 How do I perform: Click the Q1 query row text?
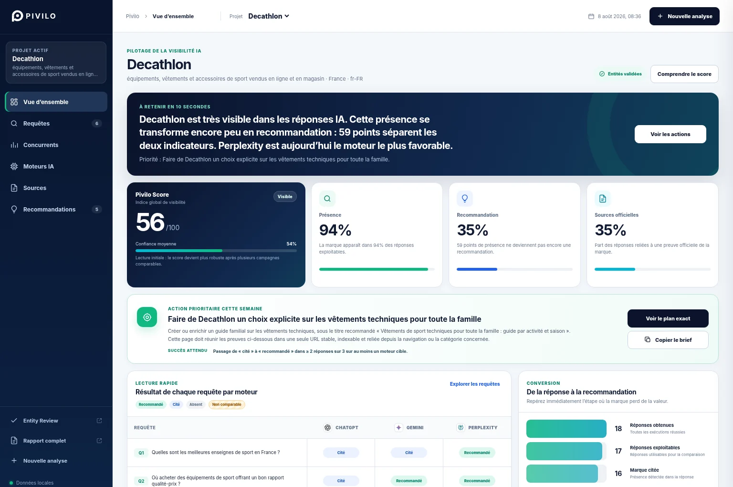pyautogui.click(x=216, y=452)
